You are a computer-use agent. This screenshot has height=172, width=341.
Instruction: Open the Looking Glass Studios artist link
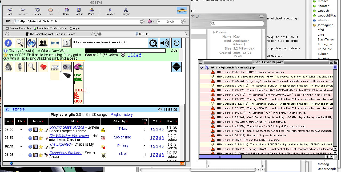[x=67, y=127]
